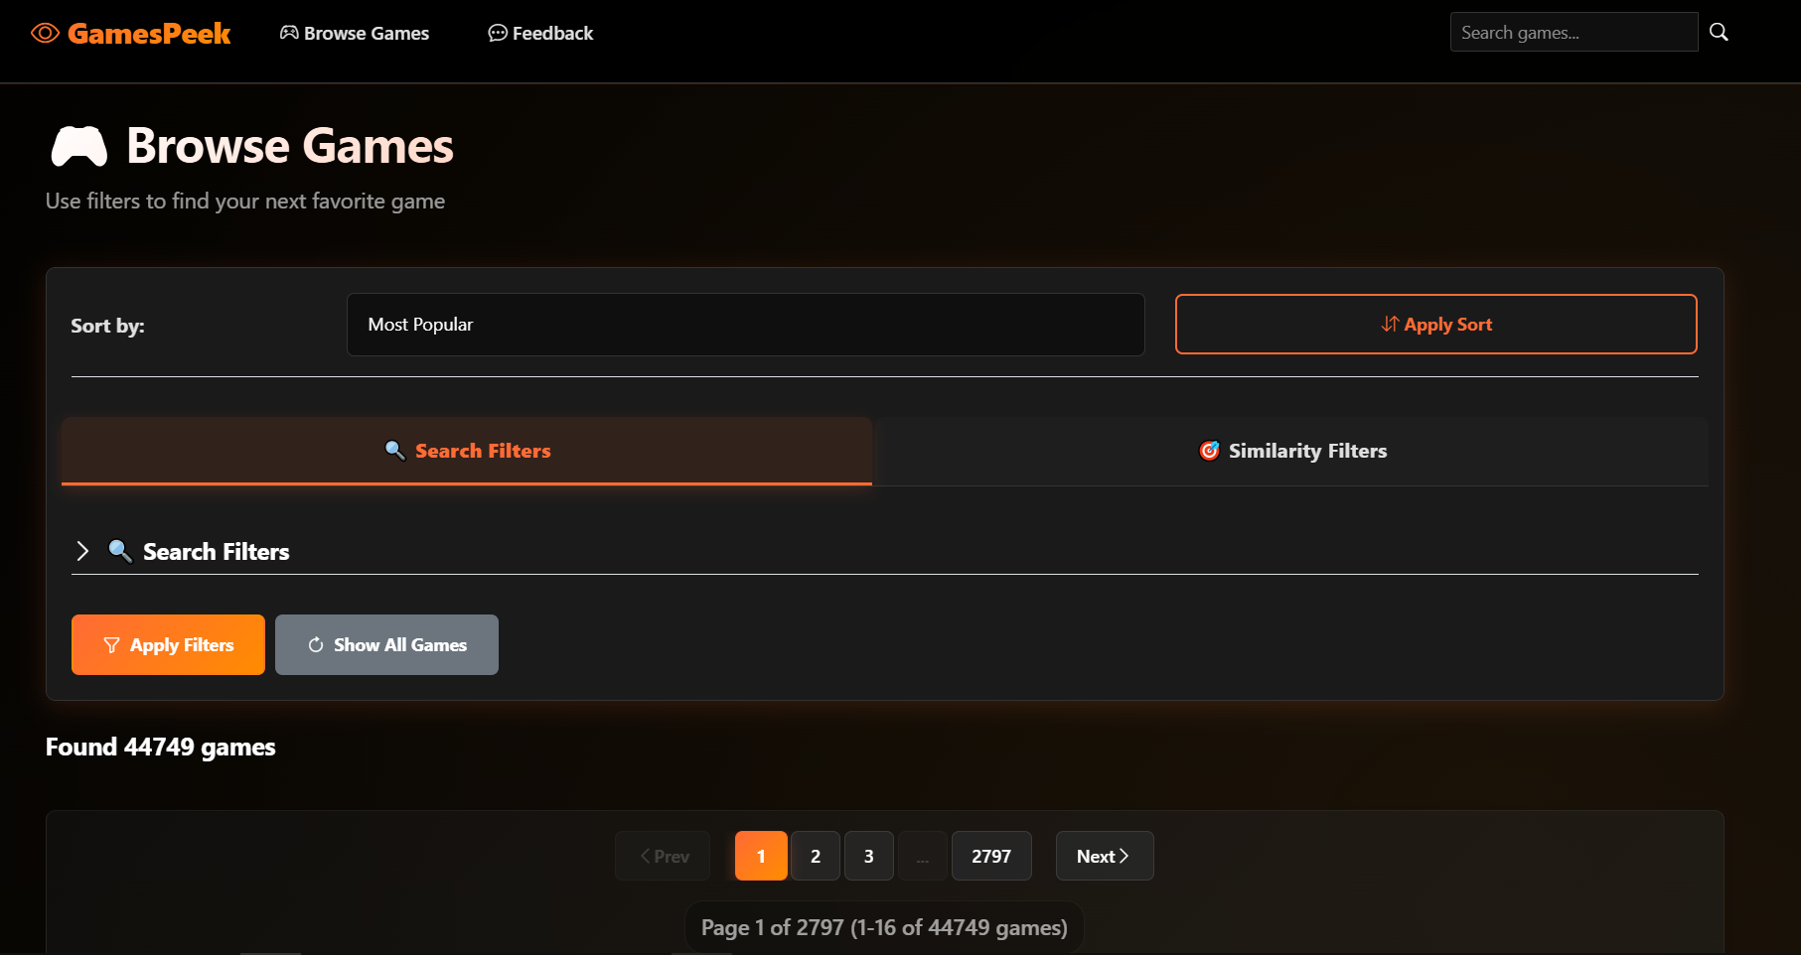The width and height of the screenshot is (1801, 955).
Task: Go to page 1 in pagination
Action: [x=761, y=856]
